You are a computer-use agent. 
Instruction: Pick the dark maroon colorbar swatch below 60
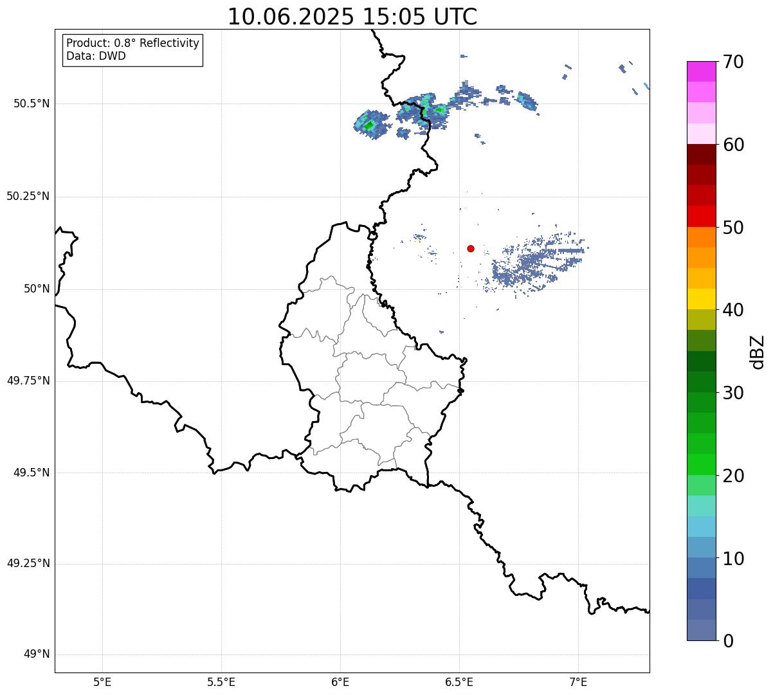click(x=701, y=154)
